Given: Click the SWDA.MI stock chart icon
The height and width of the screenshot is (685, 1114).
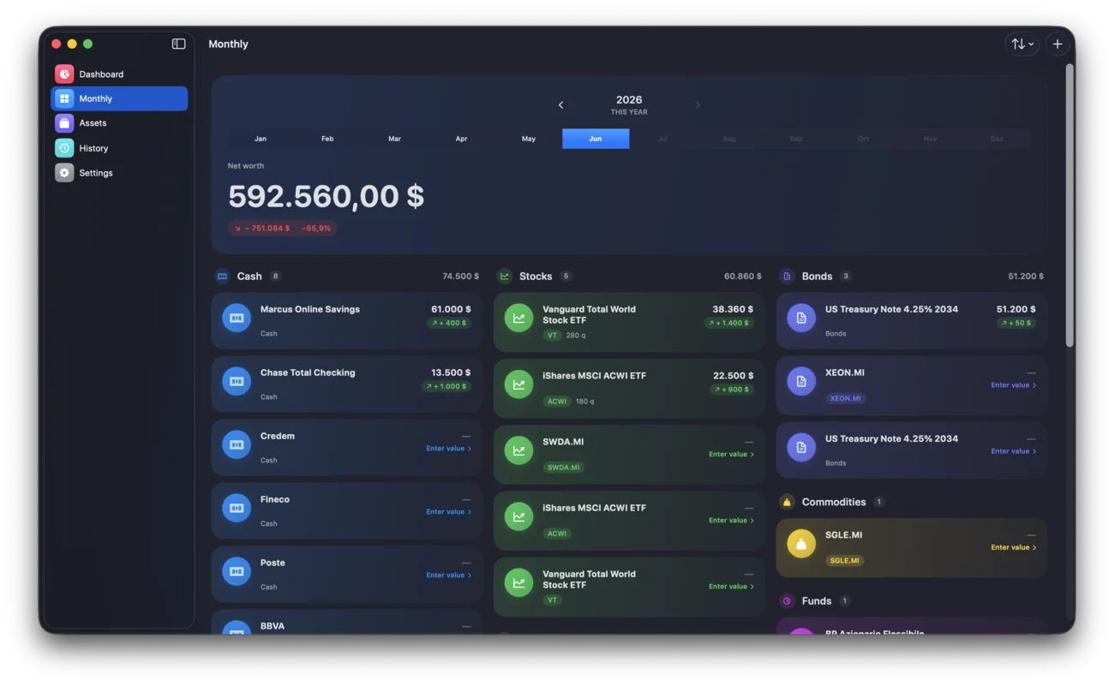Looking at the screenshot, I should point(518,450).
